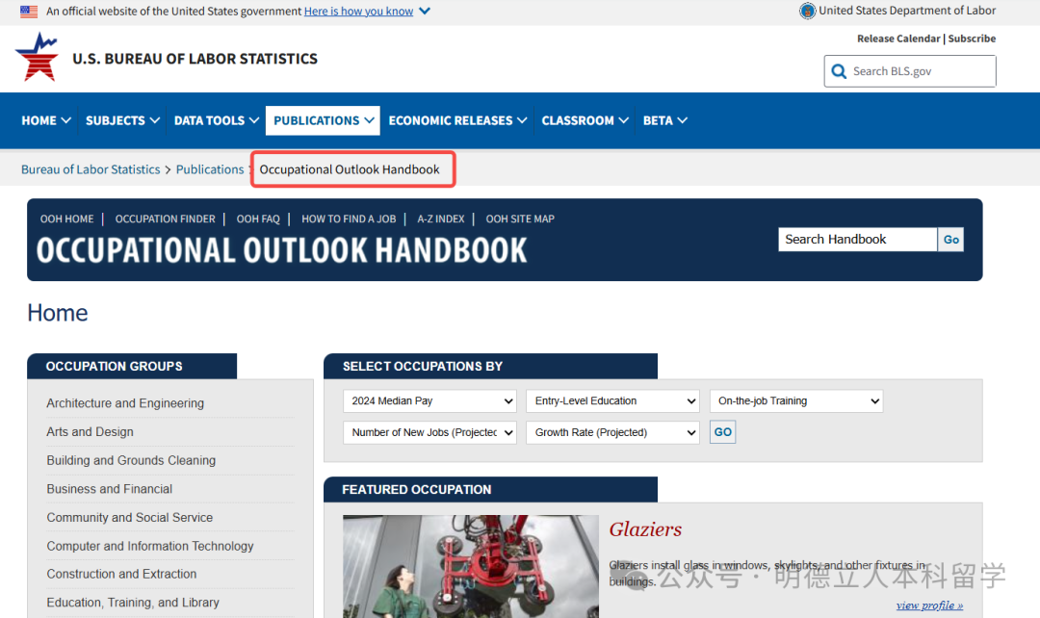Open Education, Training, and Library group
This screenshot has width=1040, height=618.
tap(133, 602)
